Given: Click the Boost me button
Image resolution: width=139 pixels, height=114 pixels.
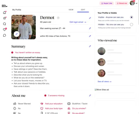Looking at the screenshot, I should 122,3.
